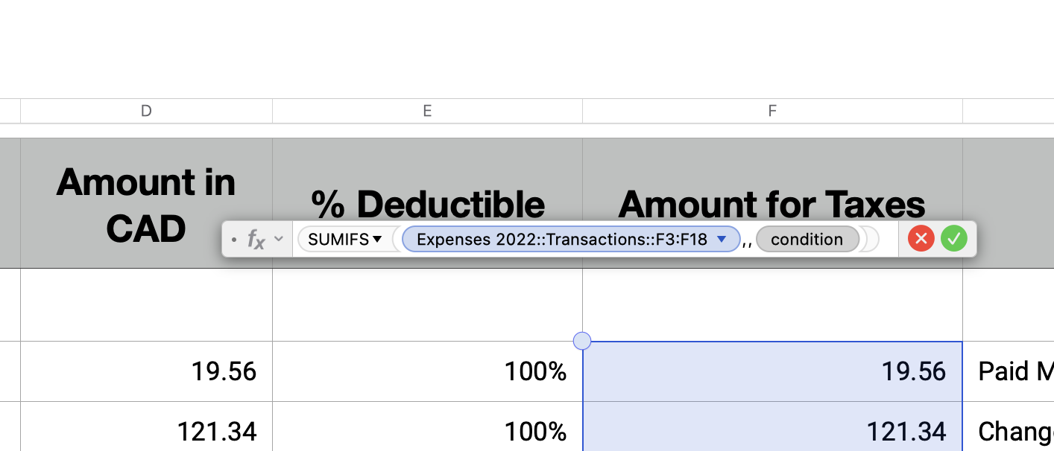Click the green accept formula checkmark
This screenshot has width=1054, height=451.
coord(953,239)
